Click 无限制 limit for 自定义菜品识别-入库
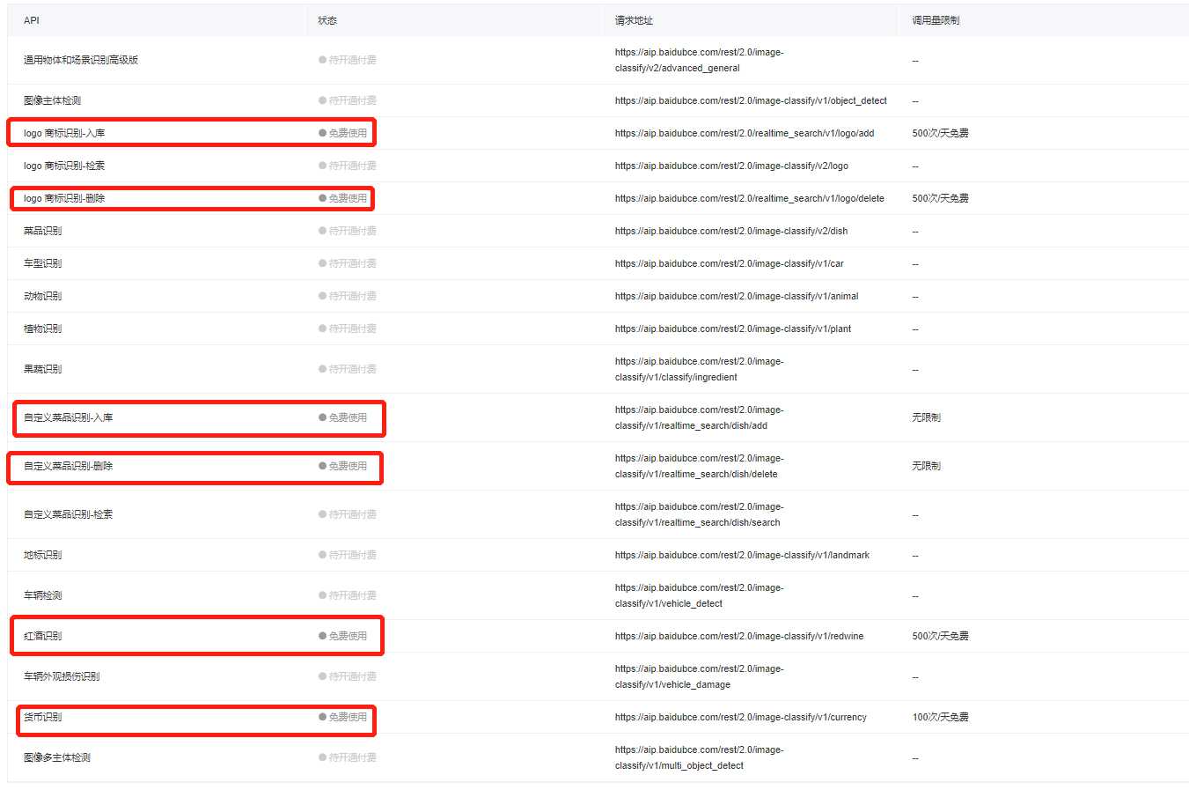 pyautogui.click(x=926, y=417)
